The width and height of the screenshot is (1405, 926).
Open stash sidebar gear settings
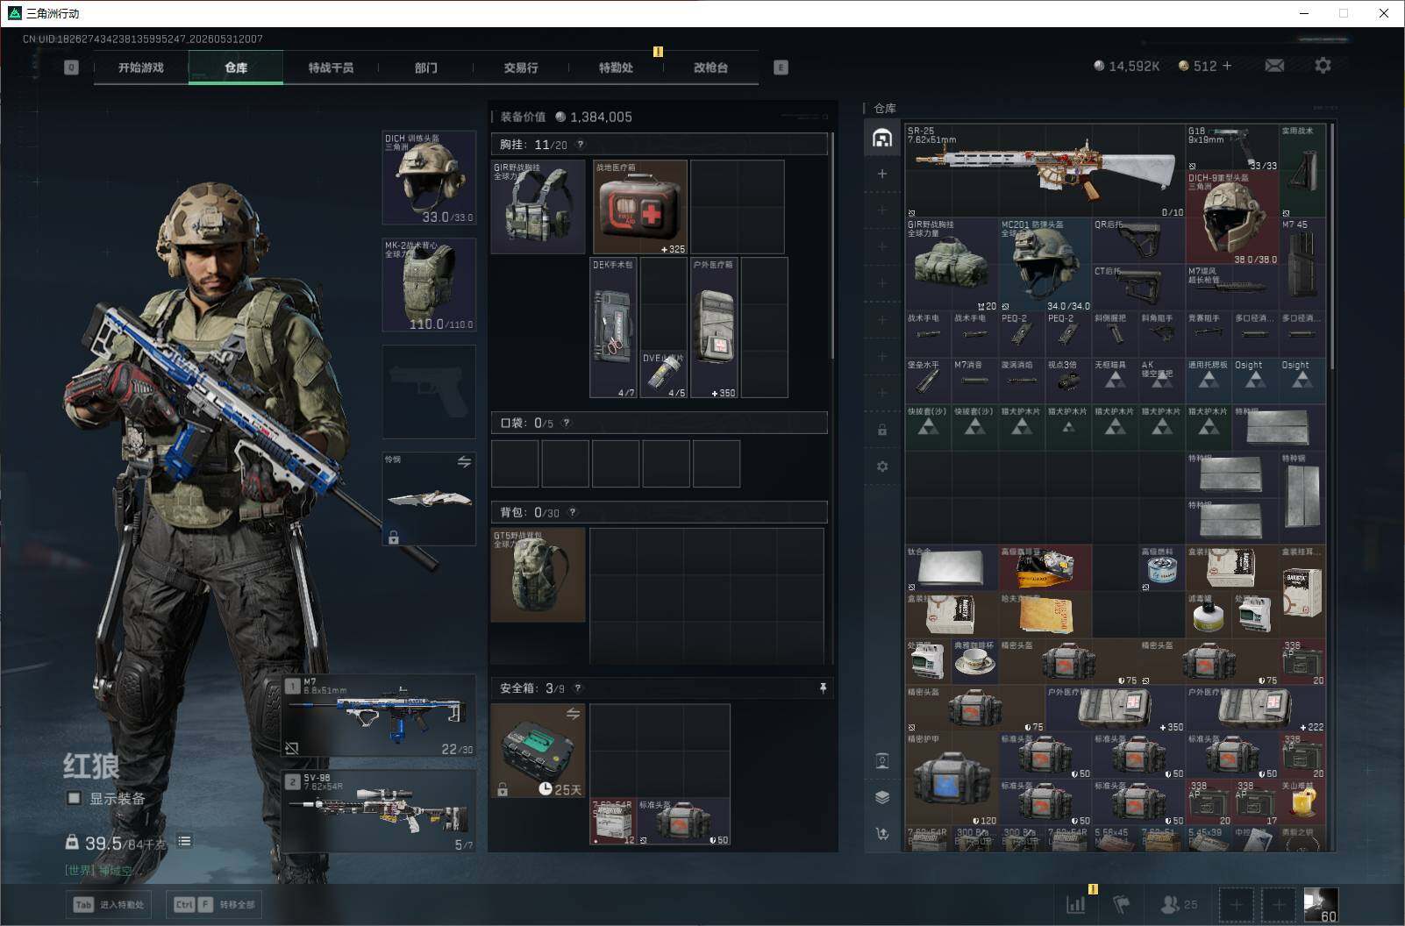point(882,467)
